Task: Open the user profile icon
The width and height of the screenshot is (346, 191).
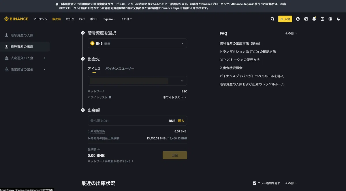Action: click(x=298, y=19)
